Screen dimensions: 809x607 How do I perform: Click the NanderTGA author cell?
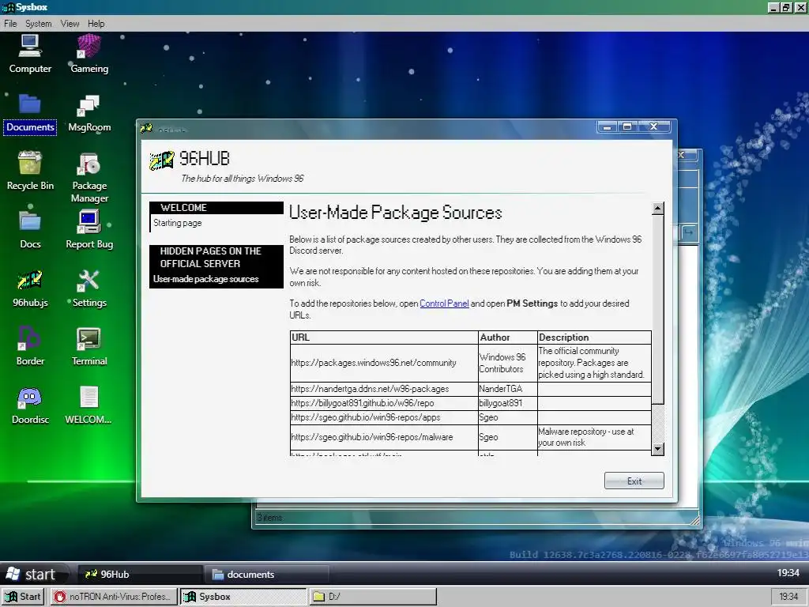pos(508,389)
